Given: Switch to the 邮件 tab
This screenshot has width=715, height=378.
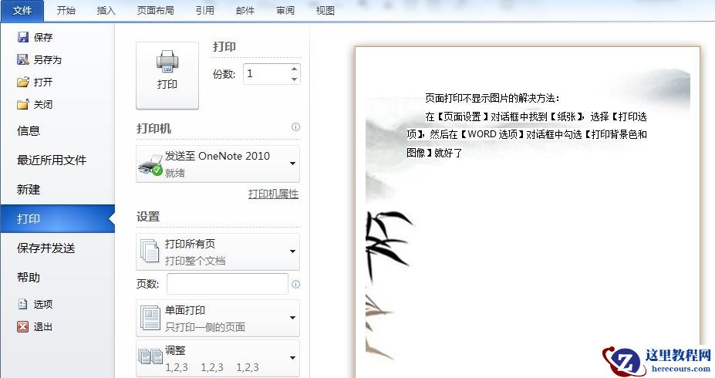Looking at the screenshot, I should coord(245,11).
